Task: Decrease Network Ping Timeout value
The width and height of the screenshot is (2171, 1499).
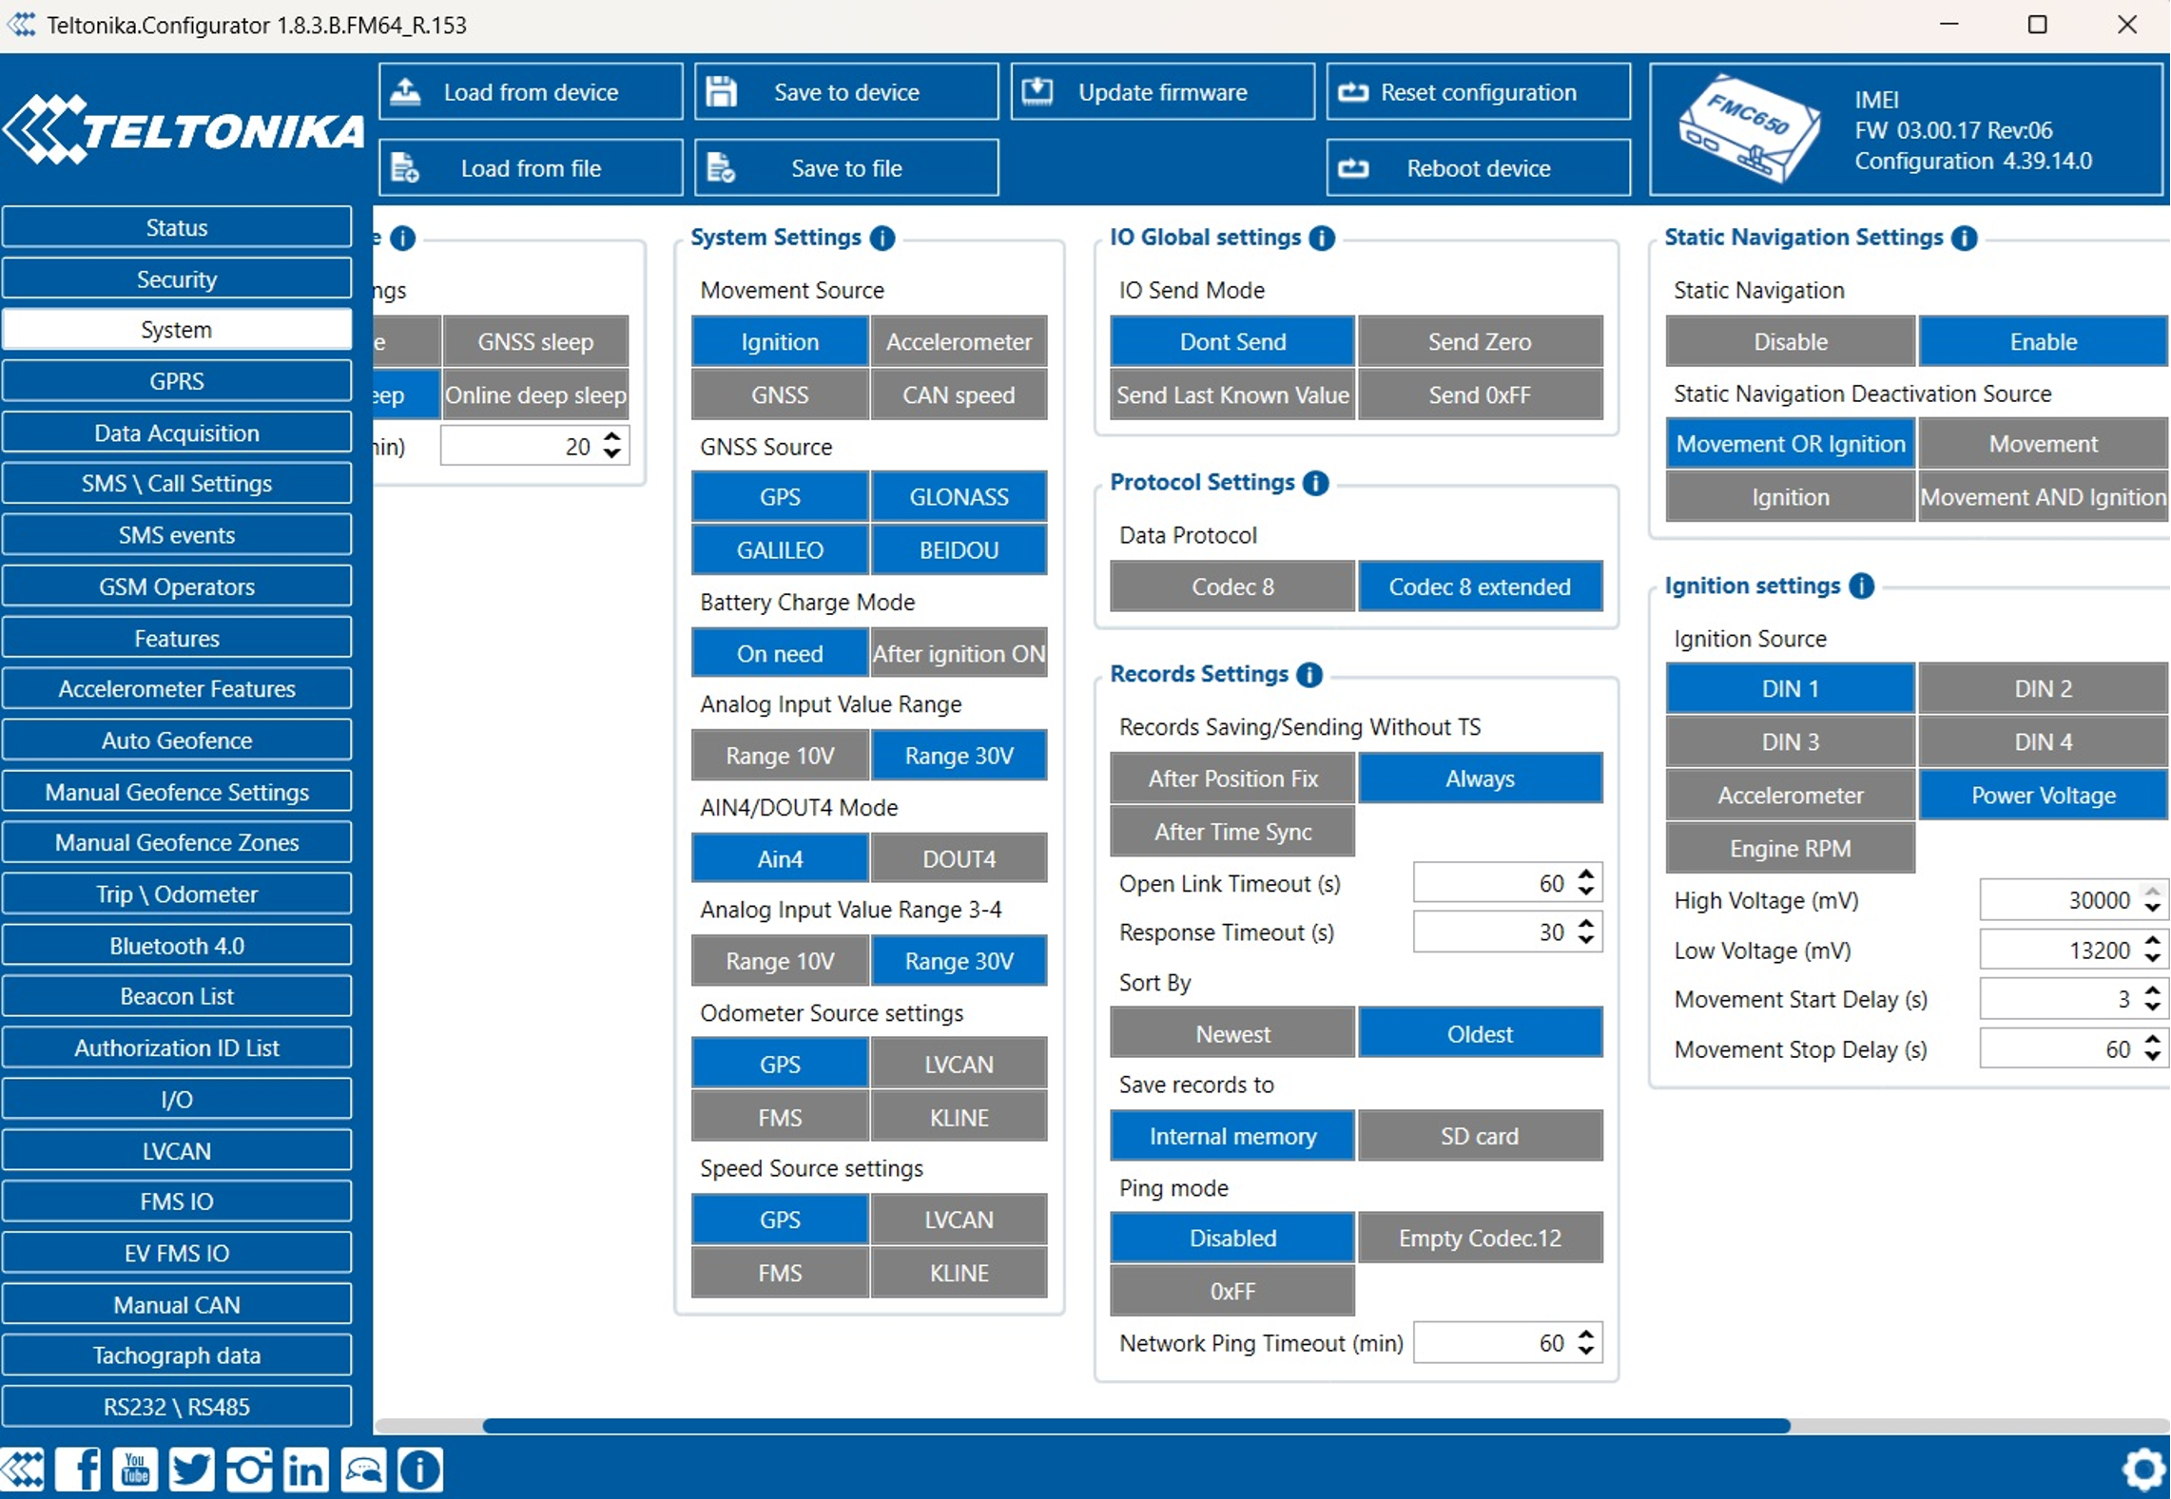Action: pyautogui.click(x=1585, y=1353)
